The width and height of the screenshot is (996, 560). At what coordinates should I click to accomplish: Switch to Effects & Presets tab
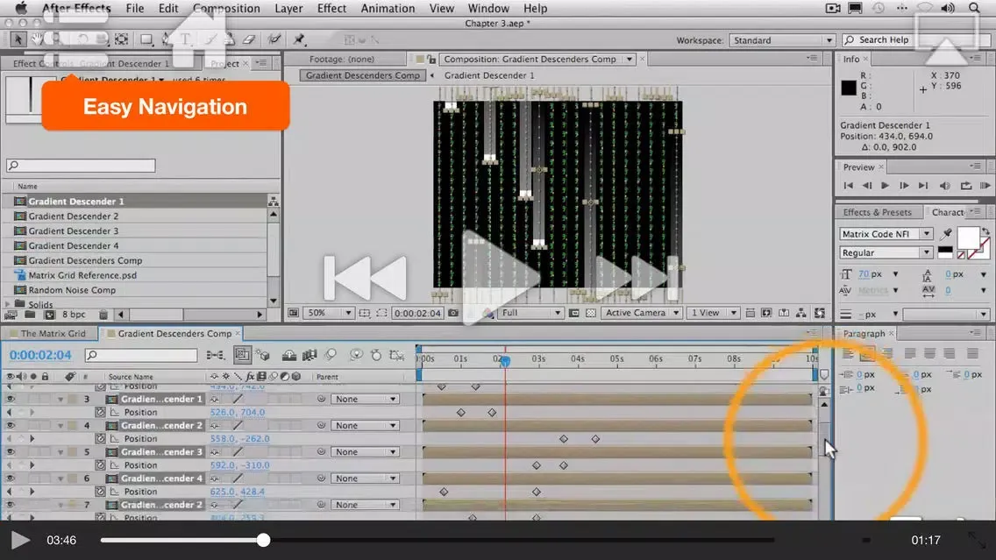pos(877,212)
